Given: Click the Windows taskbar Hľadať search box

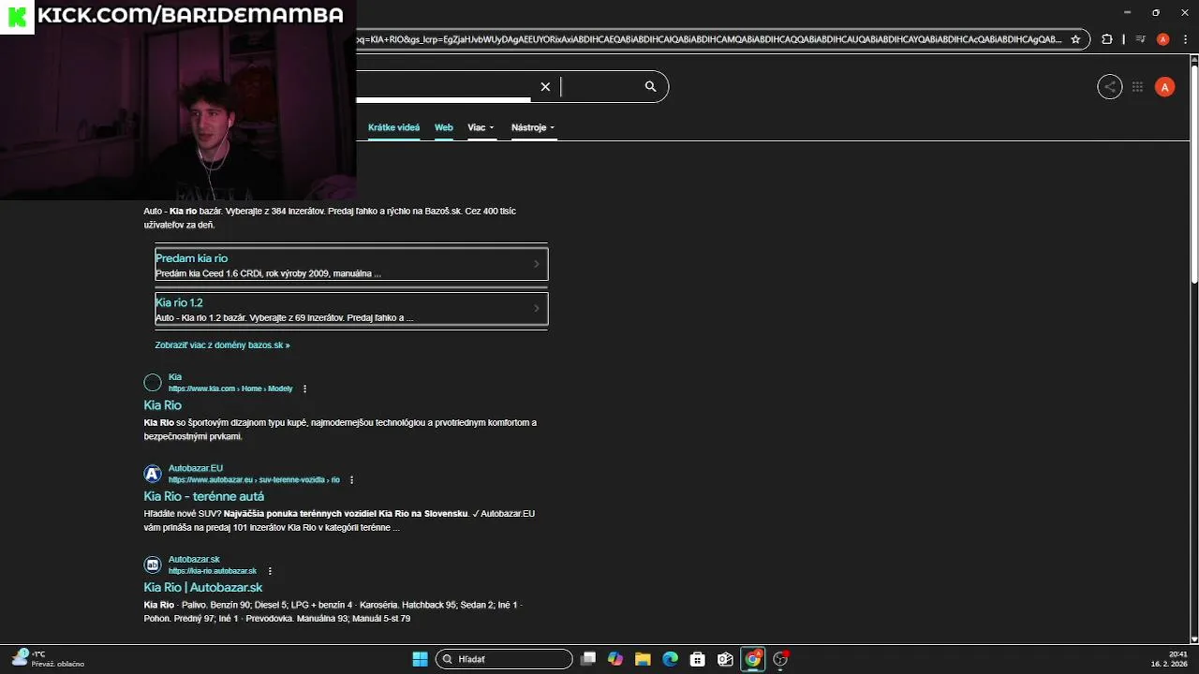Looking at the screenshot, I should (x=504, y=659).
